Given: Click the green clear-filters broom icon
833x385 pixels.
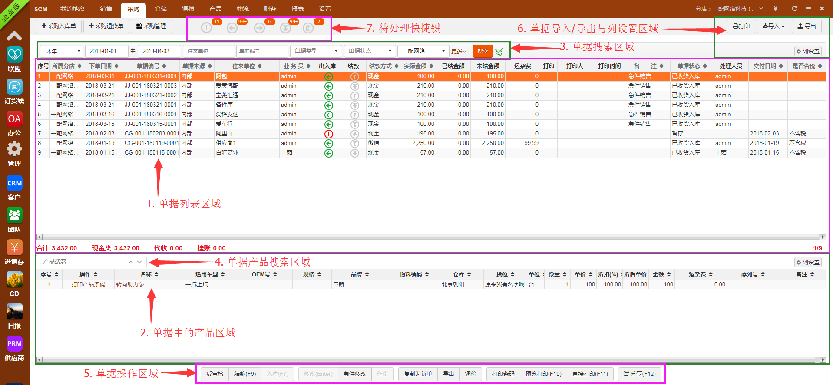Looking at the screenshot, I should [x=499, y=51].
